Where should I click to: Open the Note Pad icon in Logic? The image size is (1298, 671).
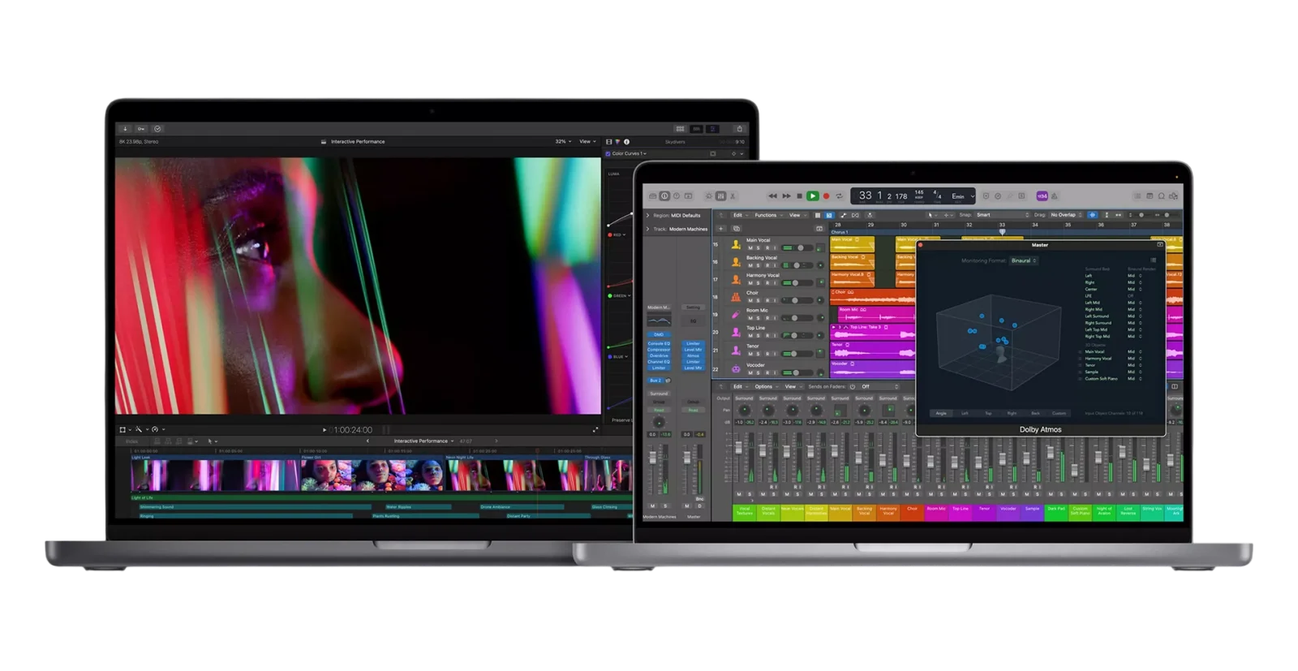coord(1150,196)
